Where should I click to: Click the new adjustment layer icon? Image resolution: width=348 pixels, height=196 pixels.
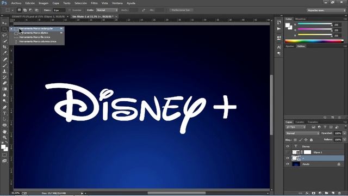point(320,193)
